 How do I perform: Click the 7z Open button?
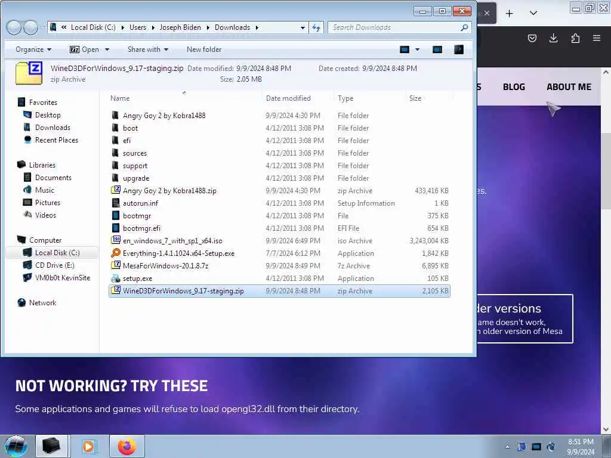(x=85, y=49)
